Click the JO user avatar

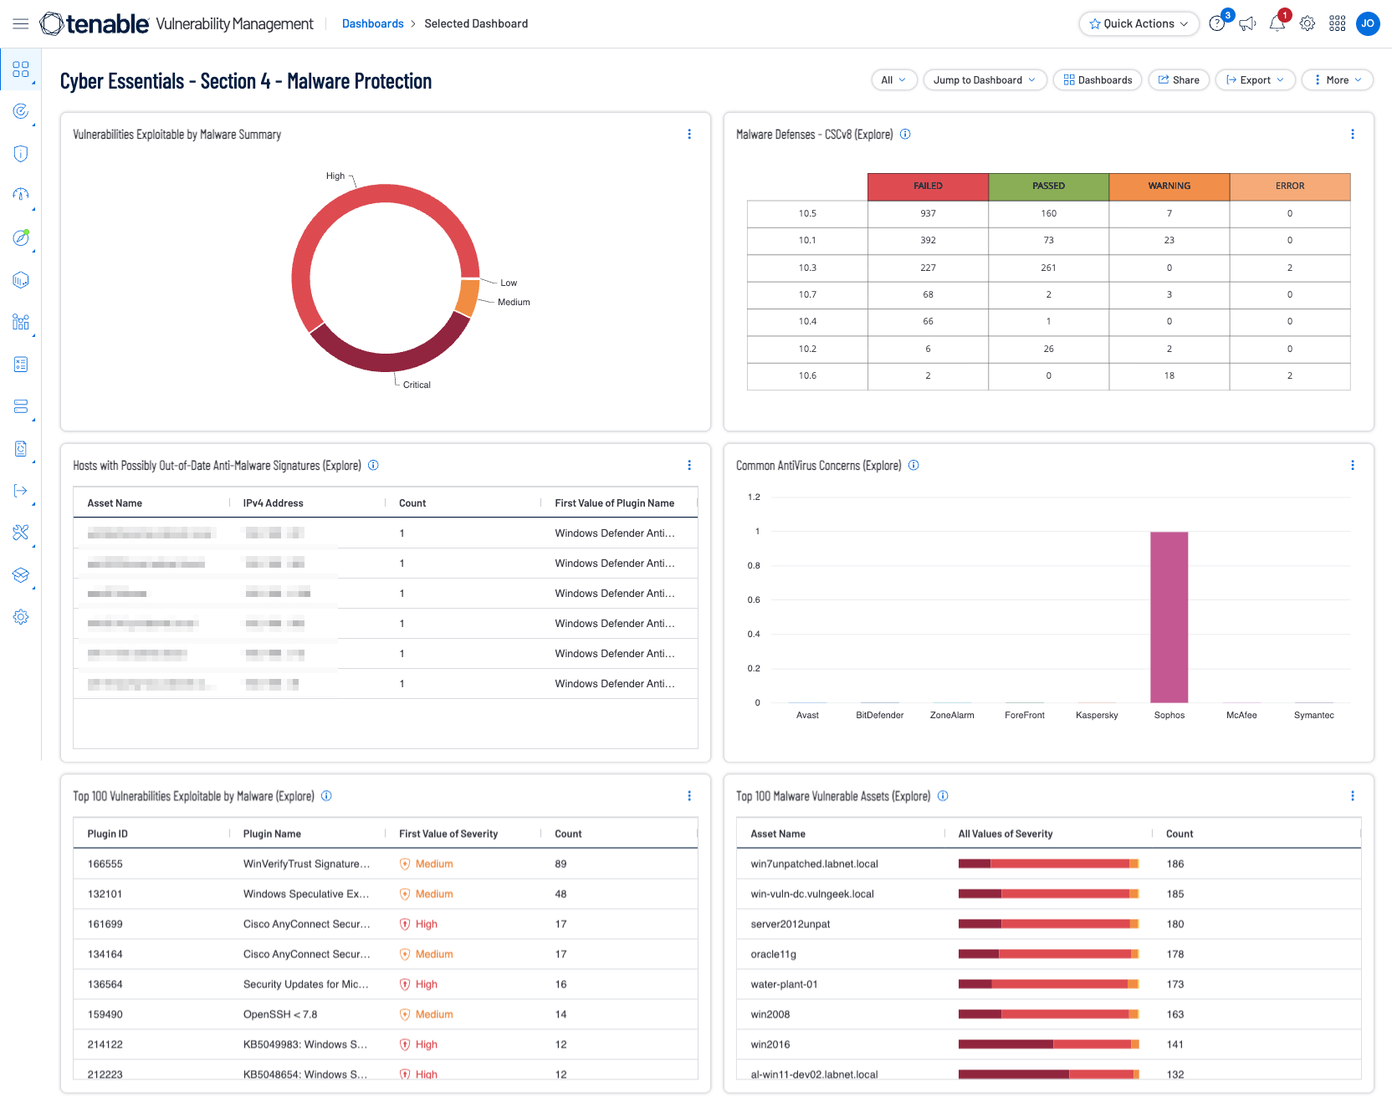[x=1368, y=23]
